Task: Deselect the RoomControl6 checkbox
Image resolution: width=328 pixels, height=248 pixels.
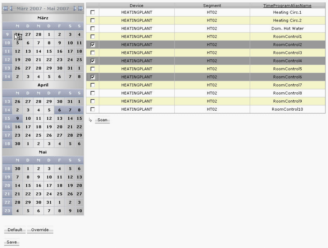Action: pyautogui.click(x=93, y=77)
